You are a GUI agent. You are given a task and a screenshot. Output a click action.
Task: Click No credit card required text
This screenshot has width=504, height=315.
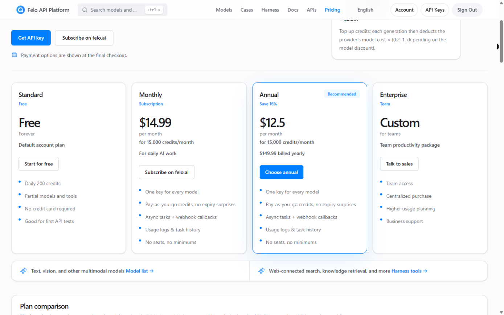coord(50,209)
